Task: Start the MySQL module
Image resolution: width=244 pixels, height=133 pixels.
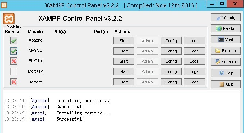Action: pyautogui.click(x=124, y=51)
